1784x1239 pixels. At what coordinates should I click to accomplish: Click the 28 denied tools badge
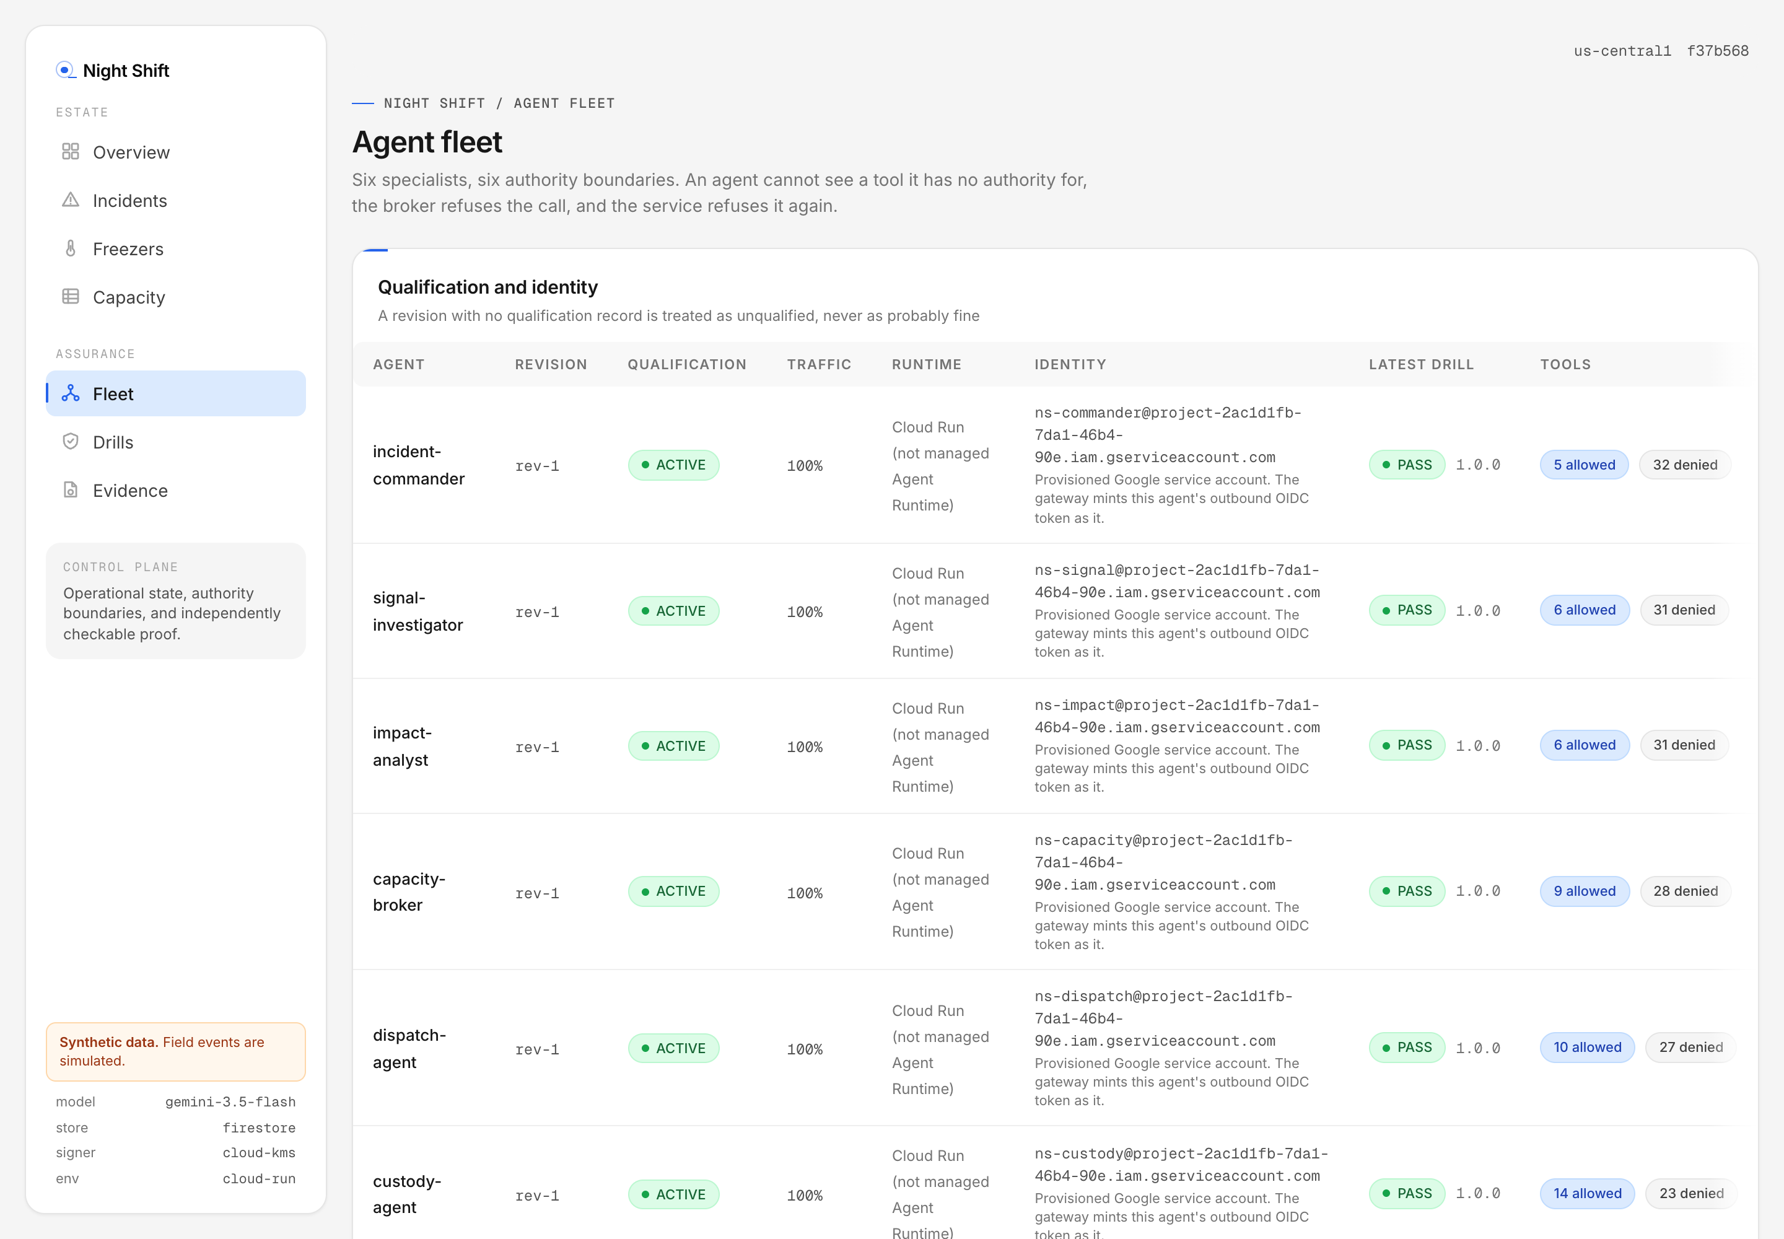tap(1686, 891)
